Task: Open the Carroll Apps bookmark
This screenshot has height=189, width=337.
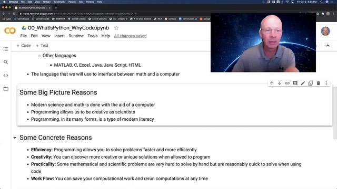Action: pyautogui.click(x=22, y=19)
